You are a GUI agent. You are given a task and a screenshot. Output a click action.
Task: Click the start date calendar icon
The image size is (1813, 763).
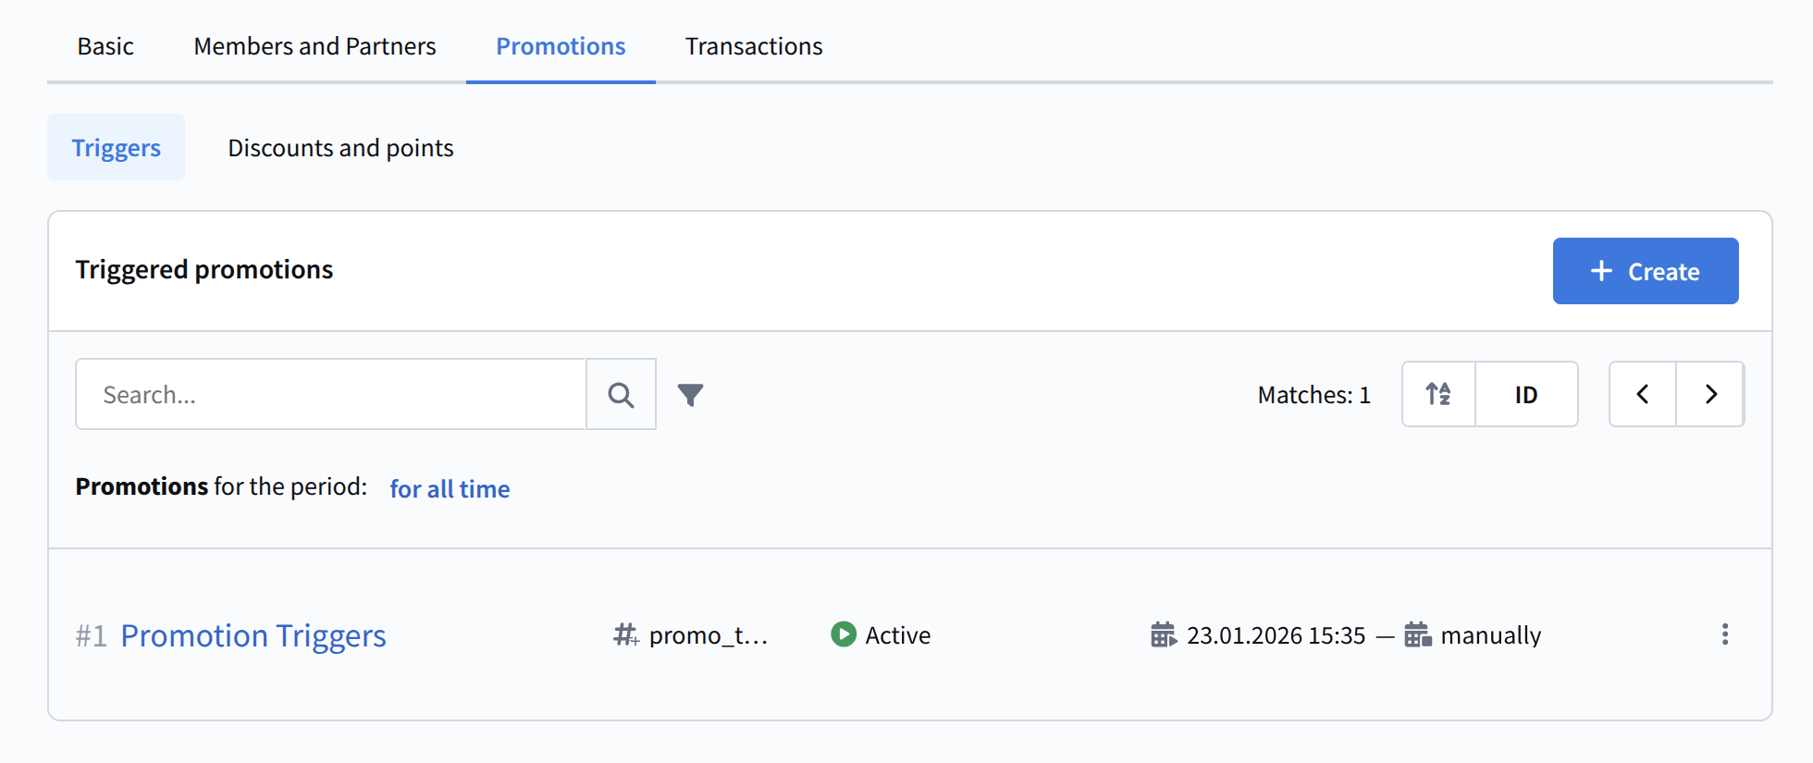point(1163,635)
